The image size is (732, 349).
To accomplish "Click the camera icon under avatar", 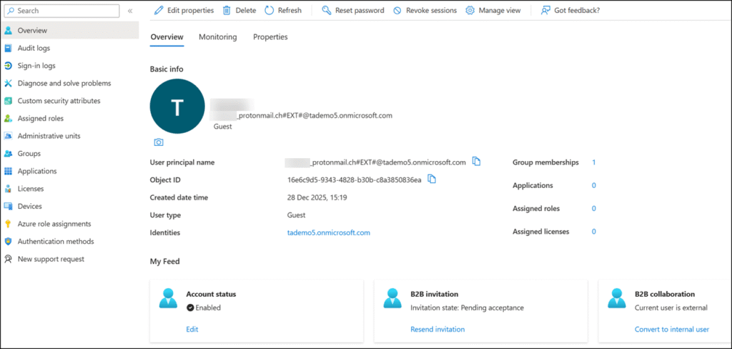I will [159, 142].
